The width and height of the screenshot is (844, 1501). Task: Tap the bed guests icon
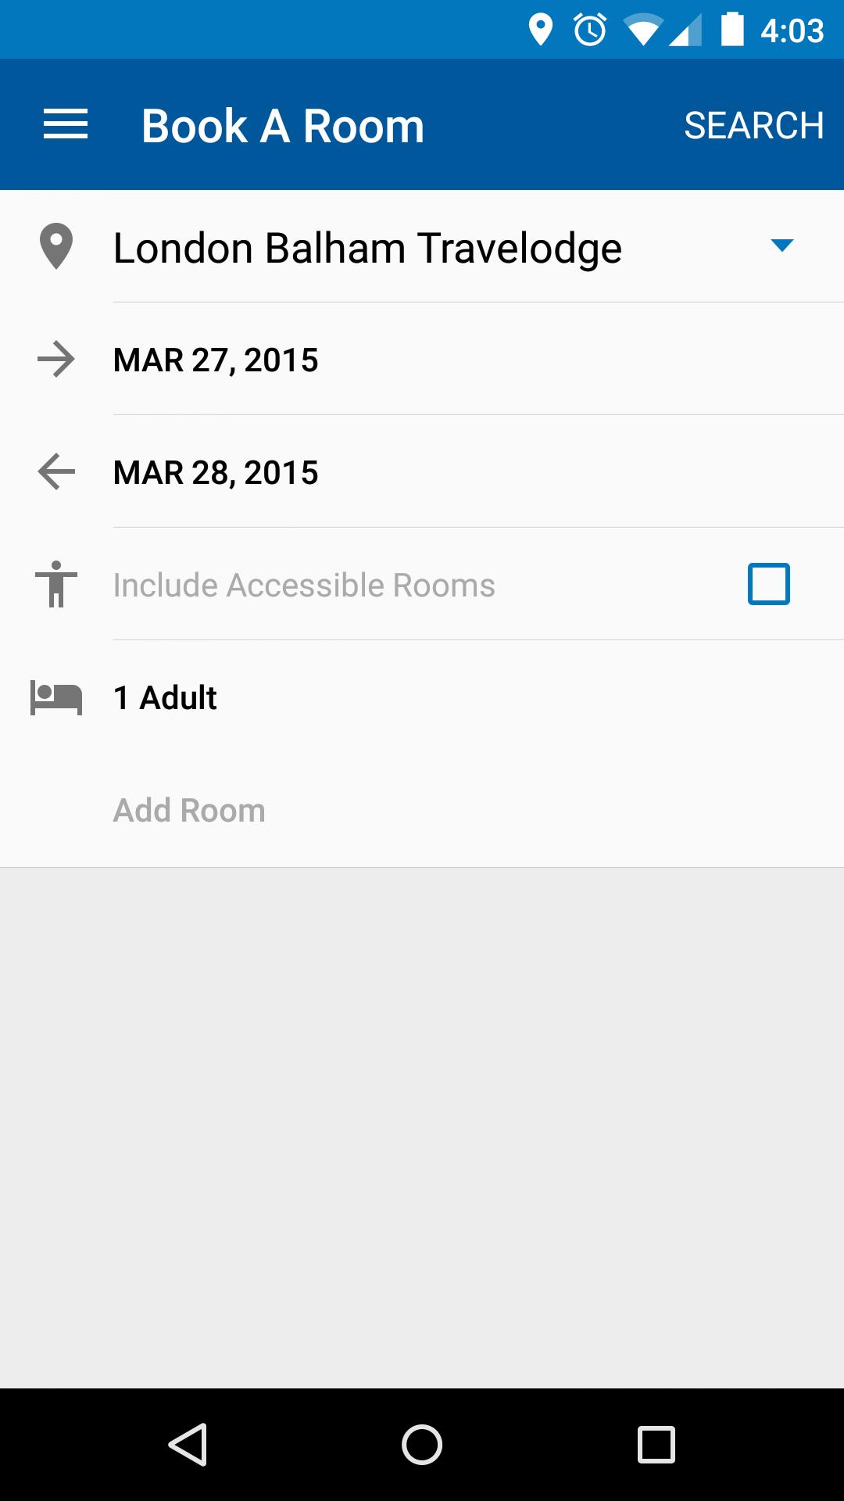coord(56,697)
